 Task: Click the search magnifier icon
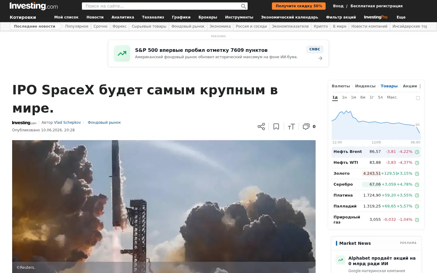coord(243,6)
